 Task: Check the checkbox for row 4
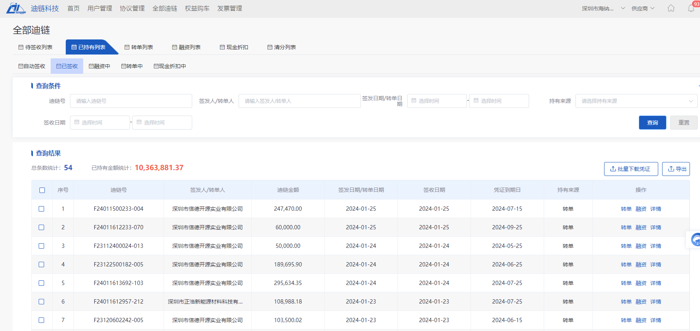41,264
